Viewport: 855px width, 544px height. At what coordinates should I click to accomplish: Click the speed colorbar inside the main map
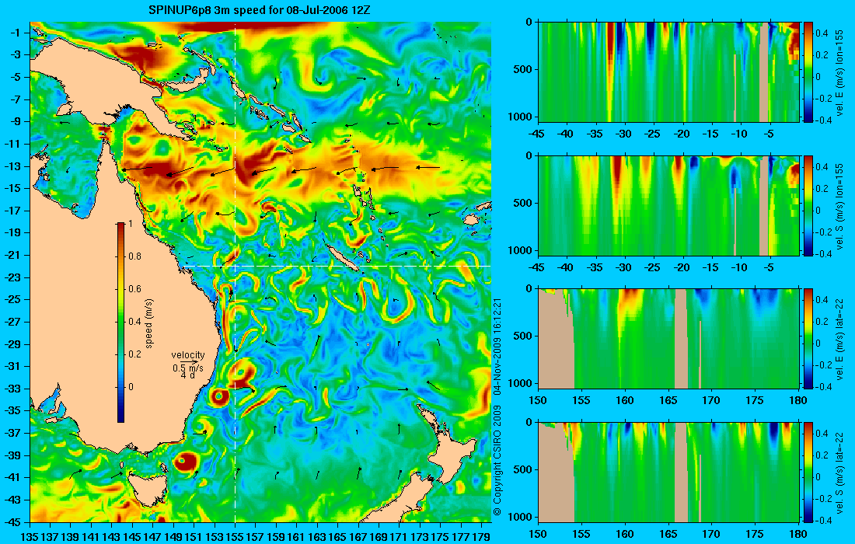pyautogui.click(x=120, y=323)
